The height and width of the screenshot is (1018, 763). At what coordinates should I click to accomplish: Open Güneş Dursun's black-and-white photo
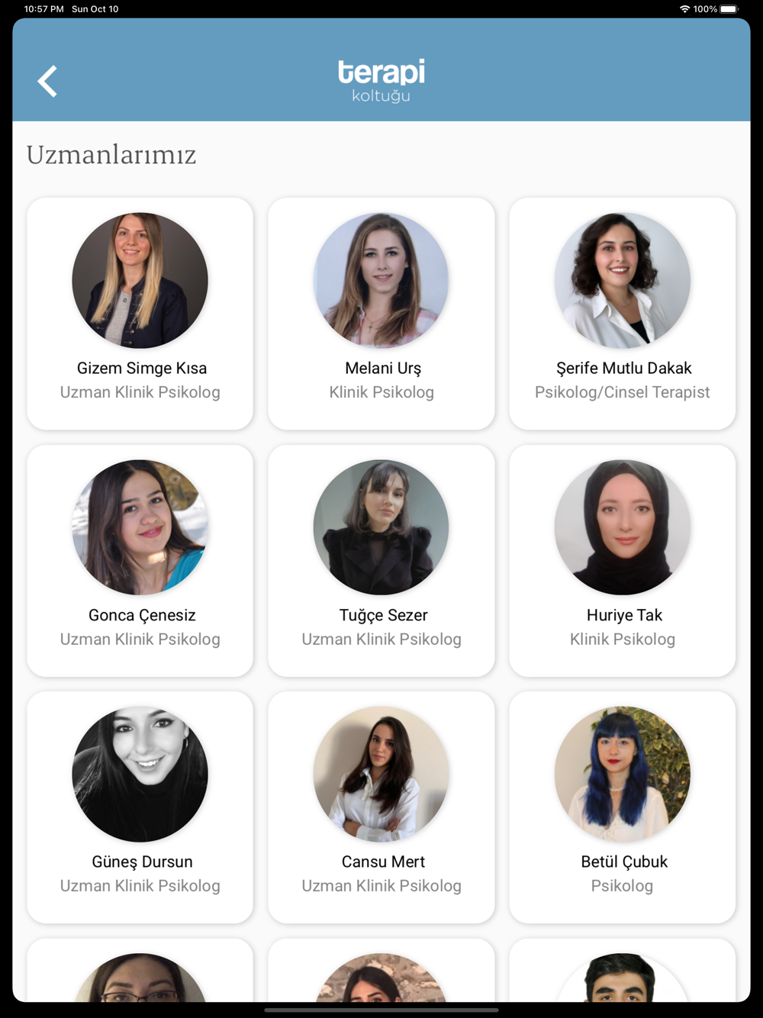[x=140, y=774]
